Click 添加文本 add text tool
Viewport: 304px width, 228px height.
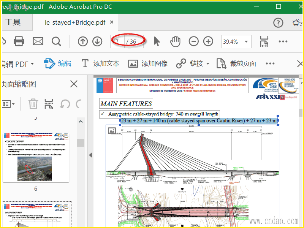point(100,63)
